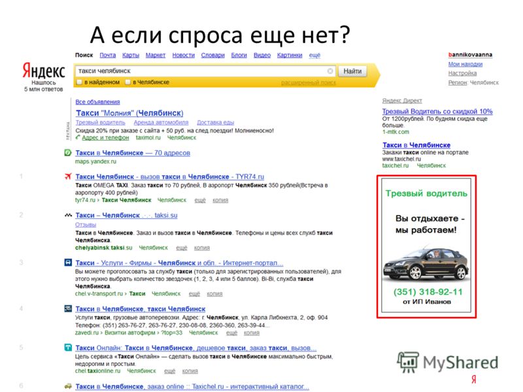Open the Маркет service tab
This screenshot has height=392, width=523.
(156, 56)
